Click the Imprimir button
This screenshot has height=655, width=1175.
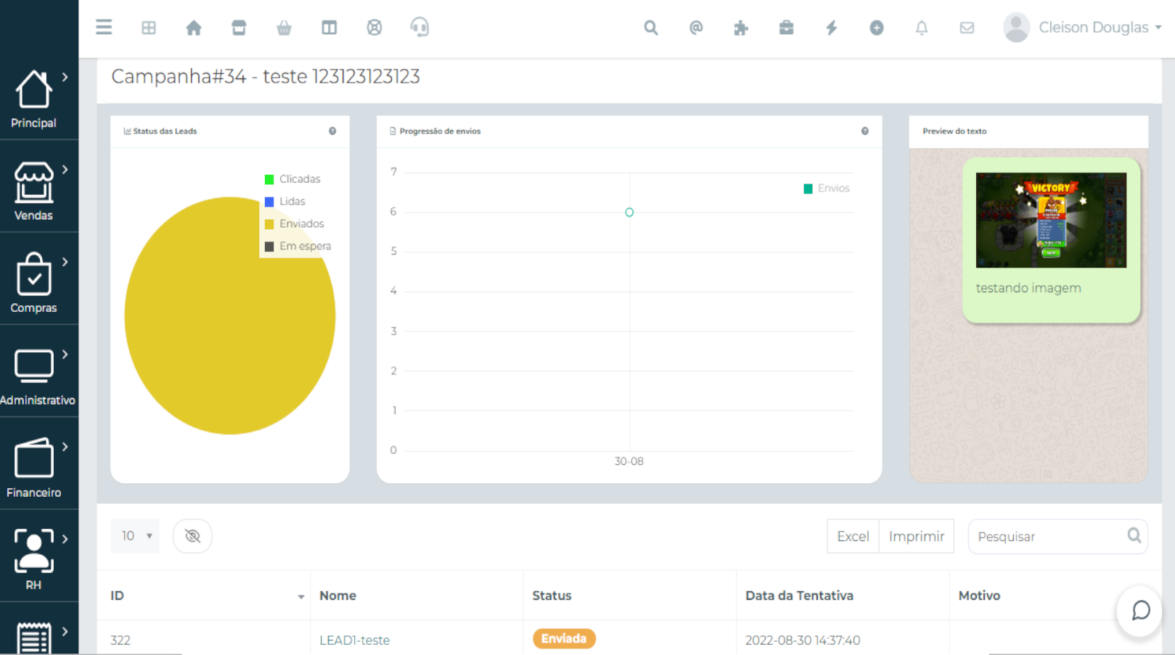917,537
